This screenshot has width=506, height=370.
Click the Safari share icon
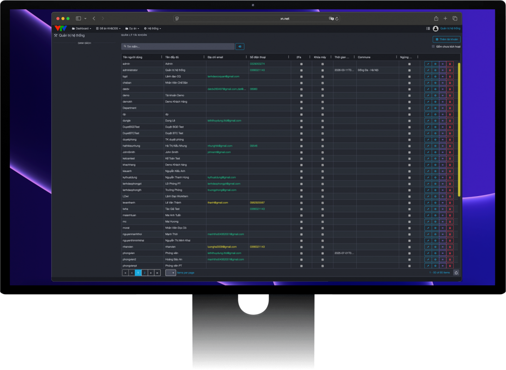pos(436,18)
